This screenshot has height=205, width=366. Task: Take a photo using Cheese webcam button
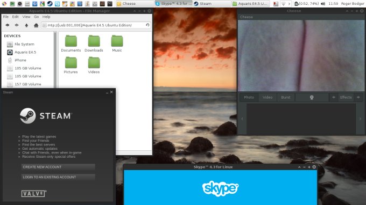(x=312, y=97)
